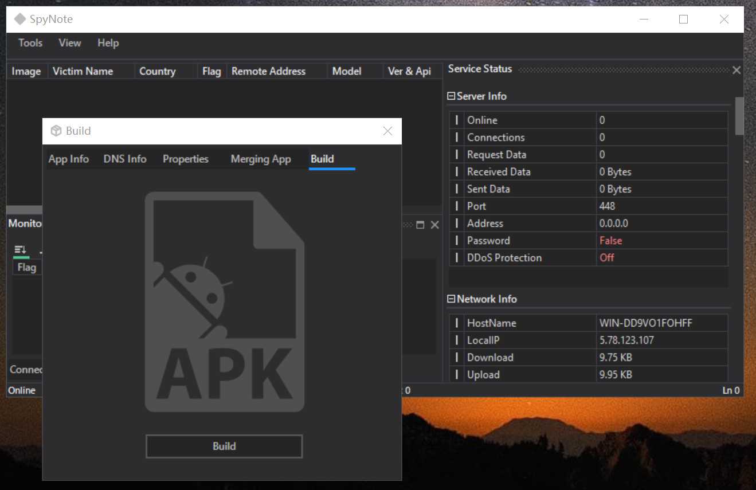
Task: Open the Help menu
Action: pyautogui.click(x=108, y=43)
